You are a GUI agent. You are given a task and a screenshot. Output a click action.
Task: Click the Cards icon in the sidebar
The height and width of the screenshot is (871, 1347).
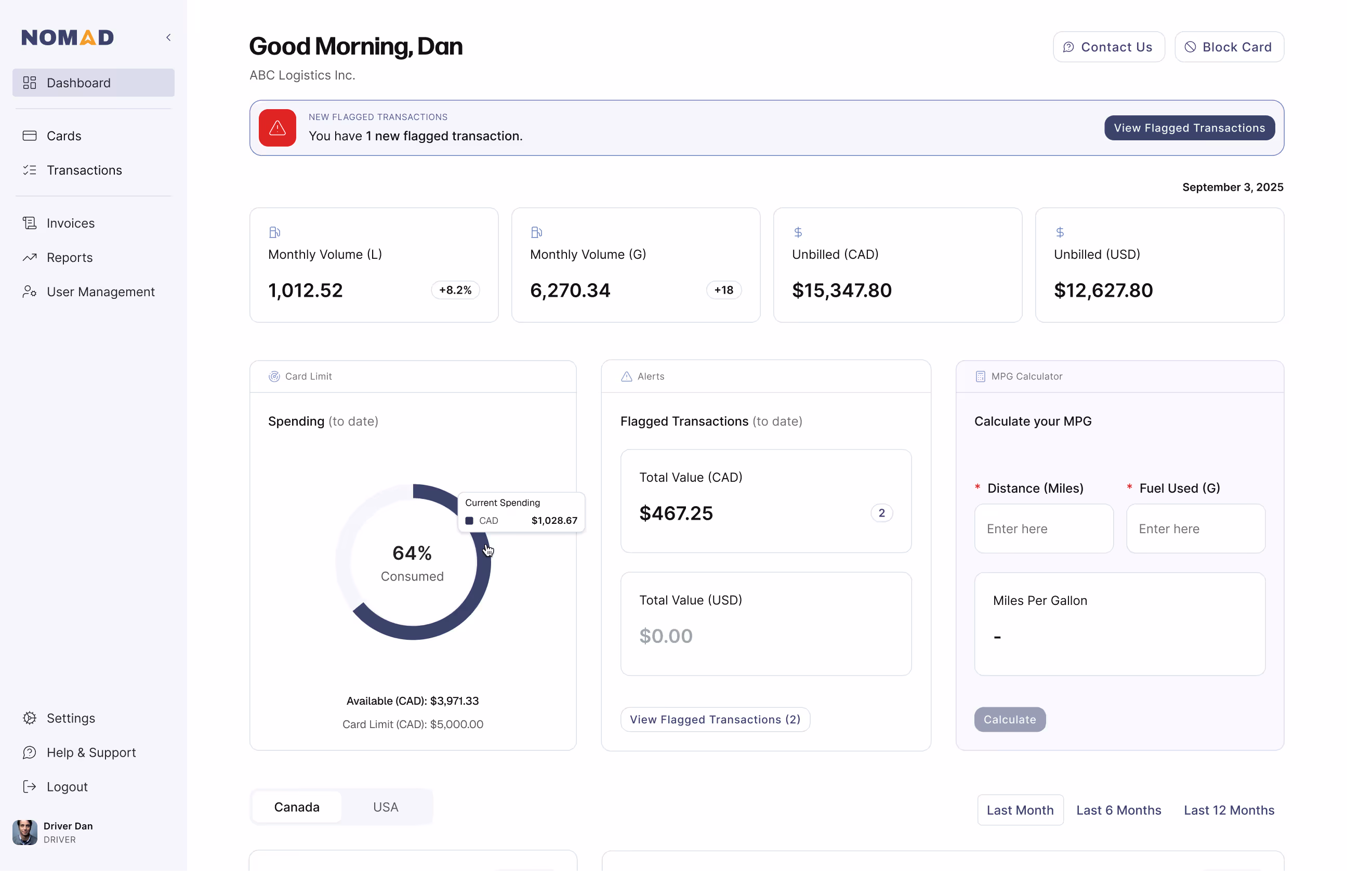coord(30,136)
